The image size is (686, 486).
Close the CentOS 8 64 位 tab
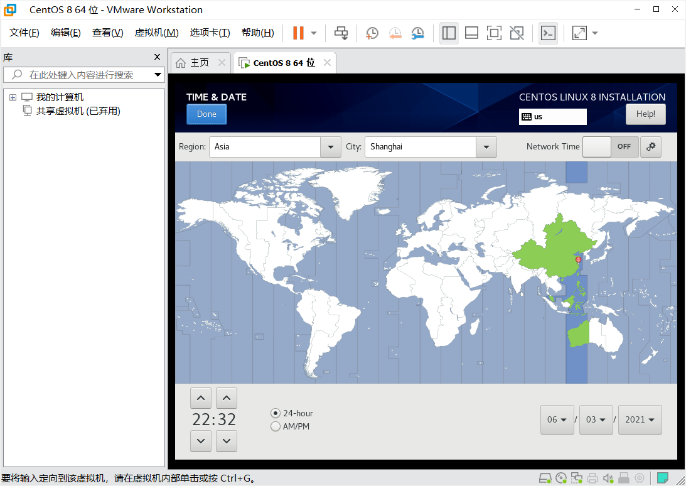(327, 63)
